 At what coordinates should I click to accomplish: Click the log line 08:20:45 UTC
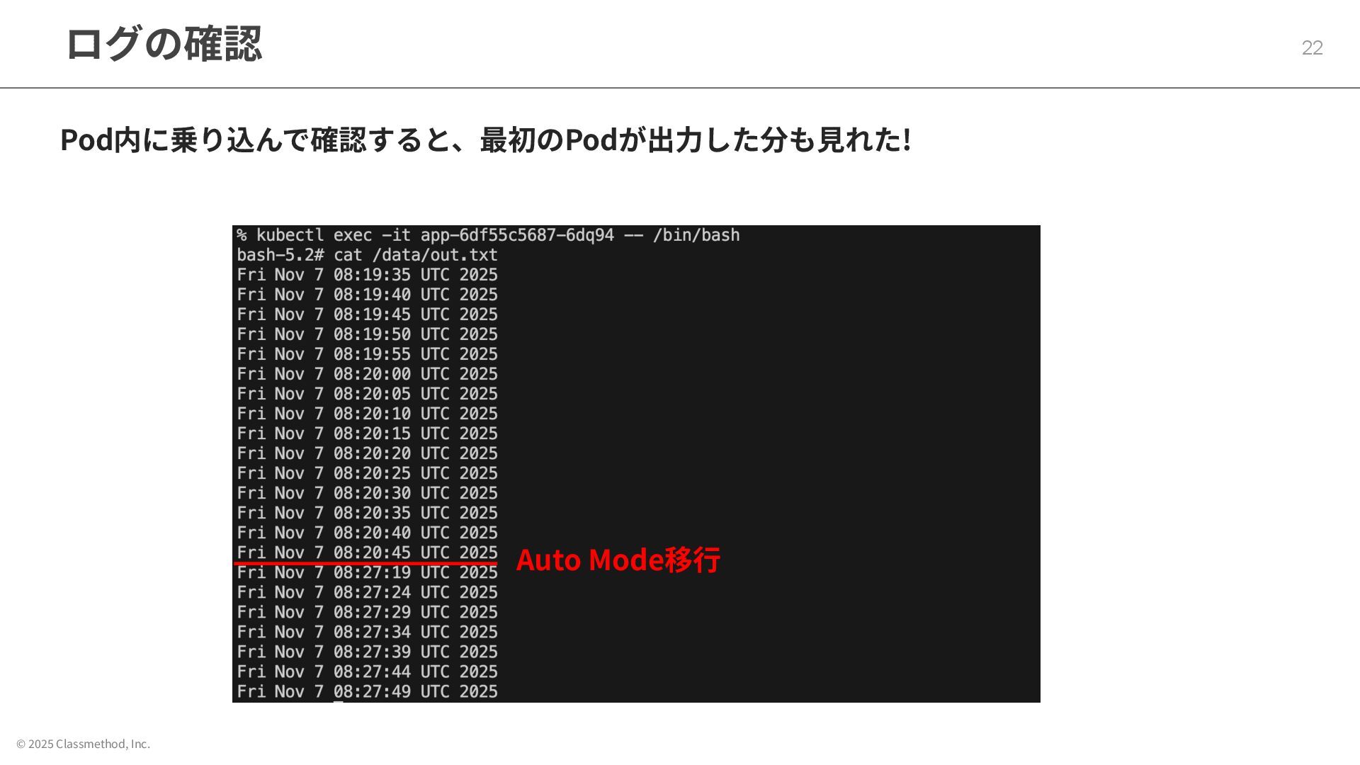coord(367,552)
